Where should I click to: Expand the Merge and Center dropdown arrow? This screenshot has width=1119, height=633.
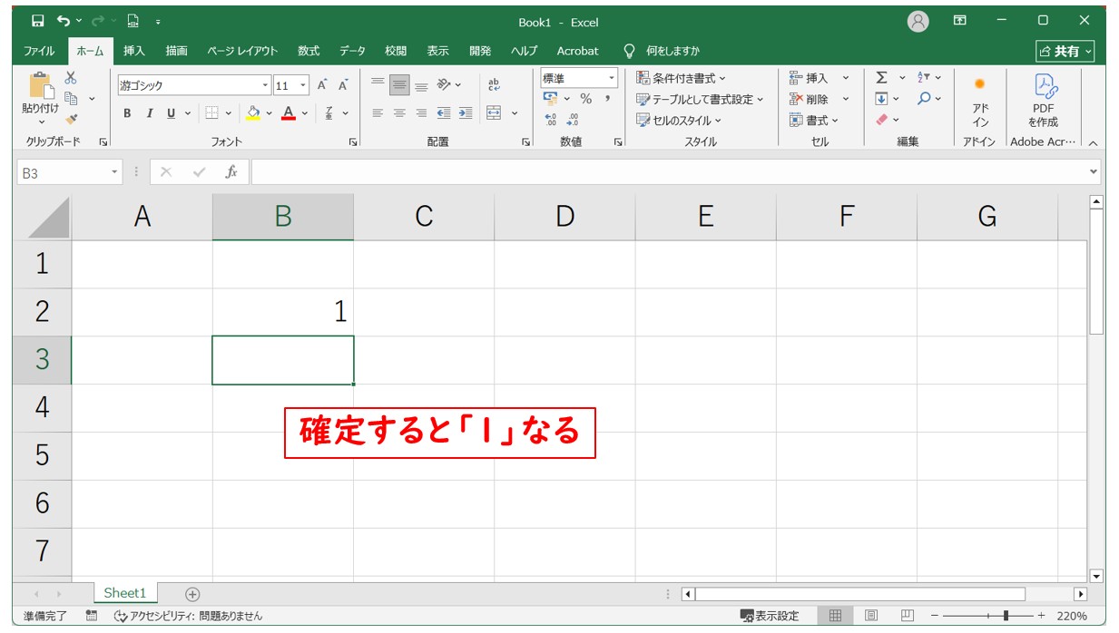[515, 113]
